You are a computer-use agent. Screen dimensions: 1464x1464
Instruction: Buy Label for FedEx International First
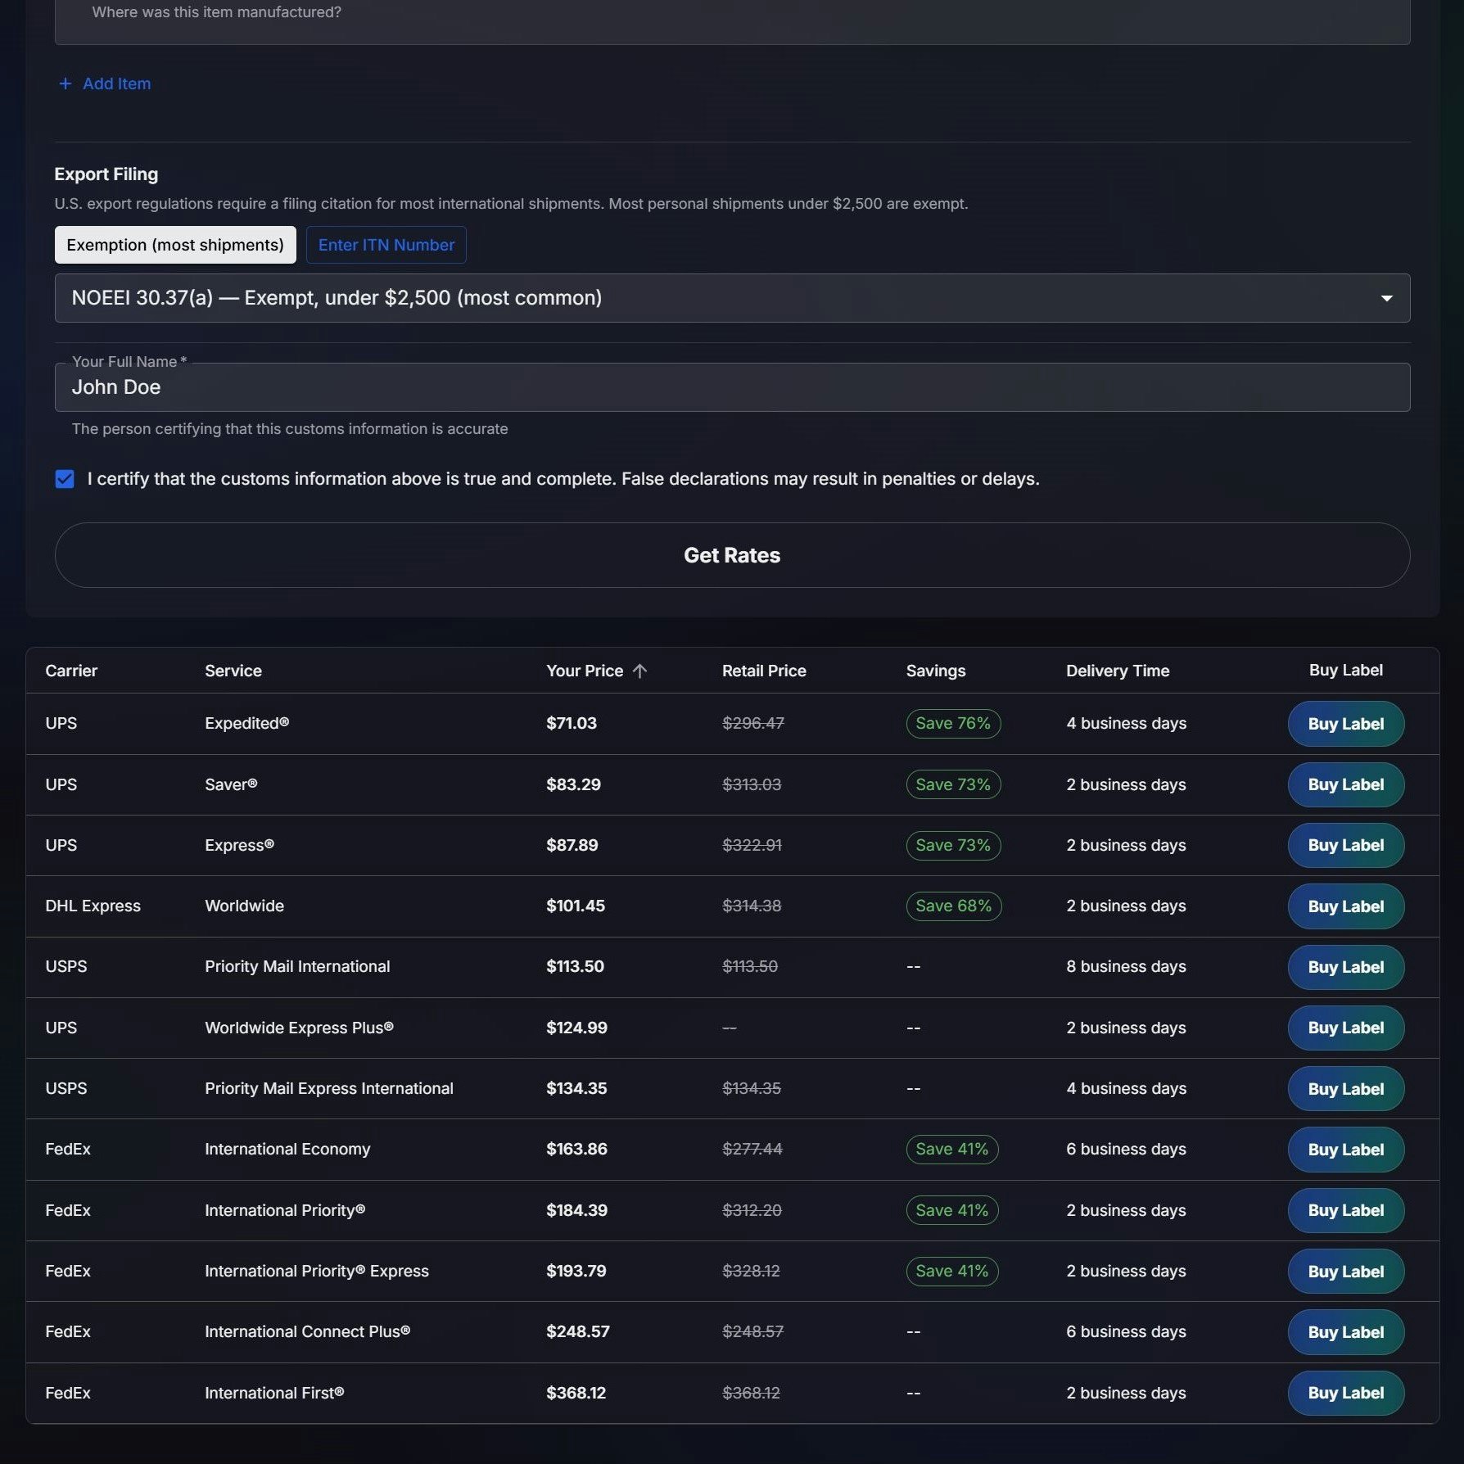[1345, 1393]
